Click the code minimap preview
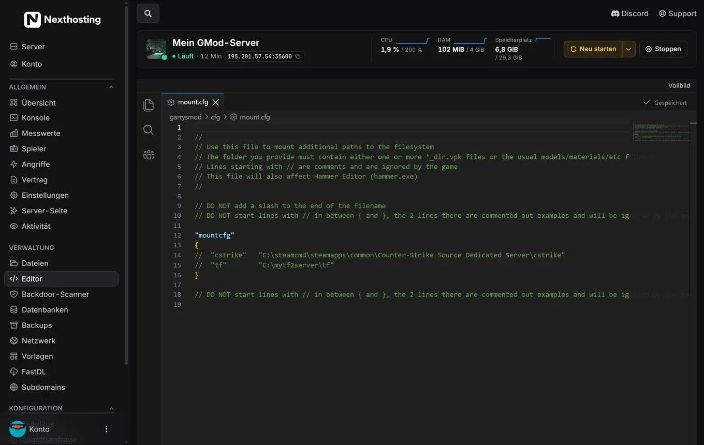704x445 pixels. [662, 132]
